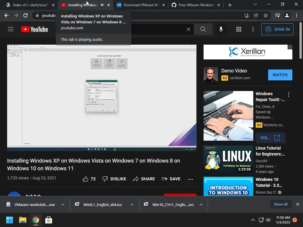This screenshot has height=227, width=303.
Task: Open the tab search dropdown
Action: click(x=255, y=4)
